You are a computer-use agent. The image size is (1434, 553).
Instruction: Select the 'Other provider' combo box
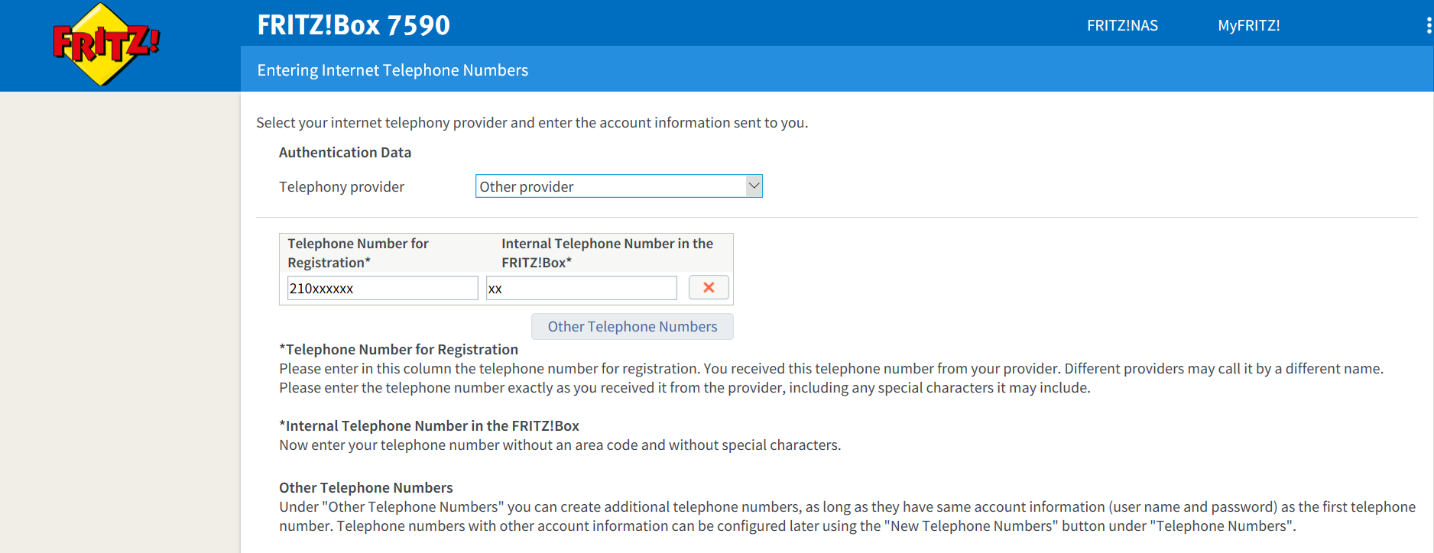click(x=618, y=186)
